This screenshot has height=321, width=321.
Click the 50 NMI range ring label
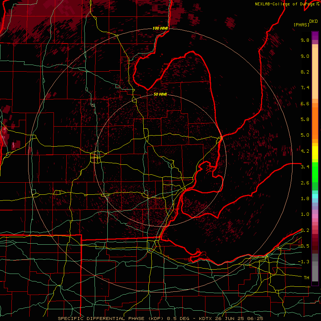coord(160,94)
